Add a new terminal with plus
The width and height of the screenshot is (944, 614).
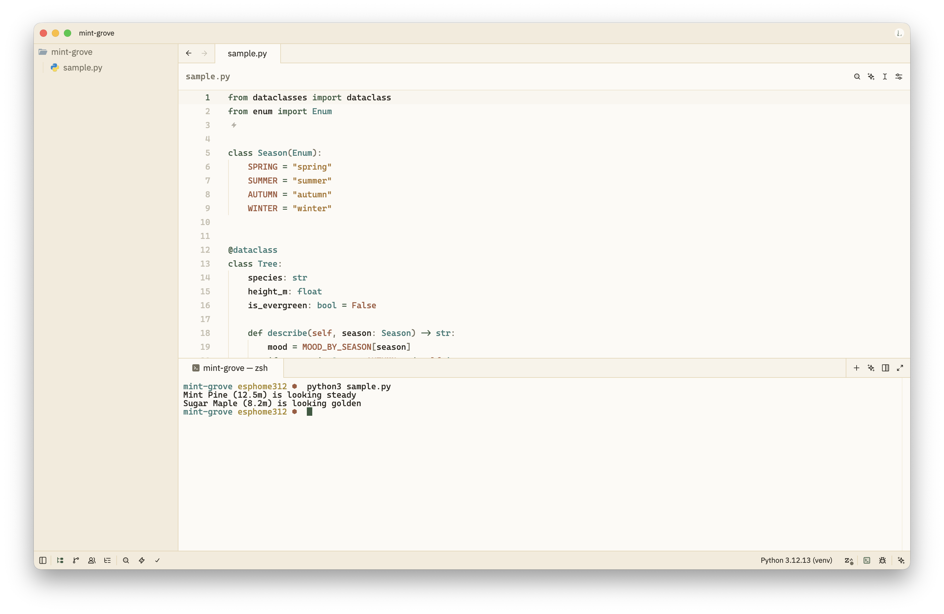pos(856,368)
